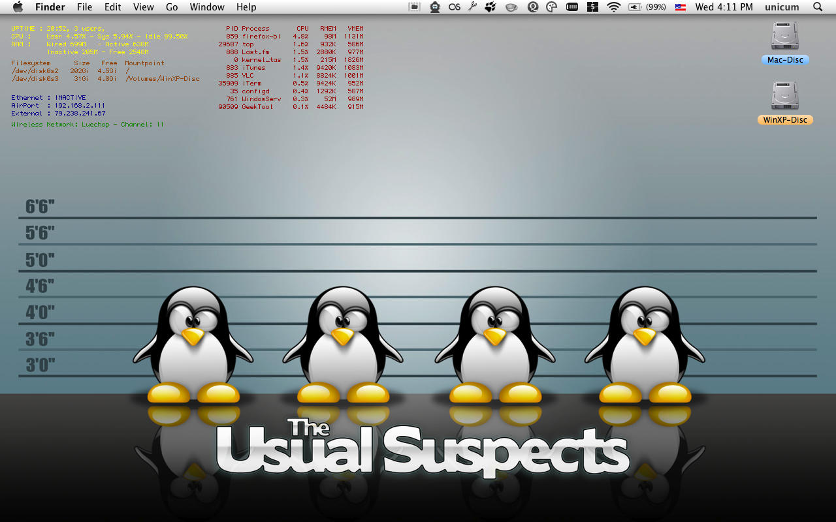
Task: Click the folder filmstrip menu bar icon
Action: (414, 7)
